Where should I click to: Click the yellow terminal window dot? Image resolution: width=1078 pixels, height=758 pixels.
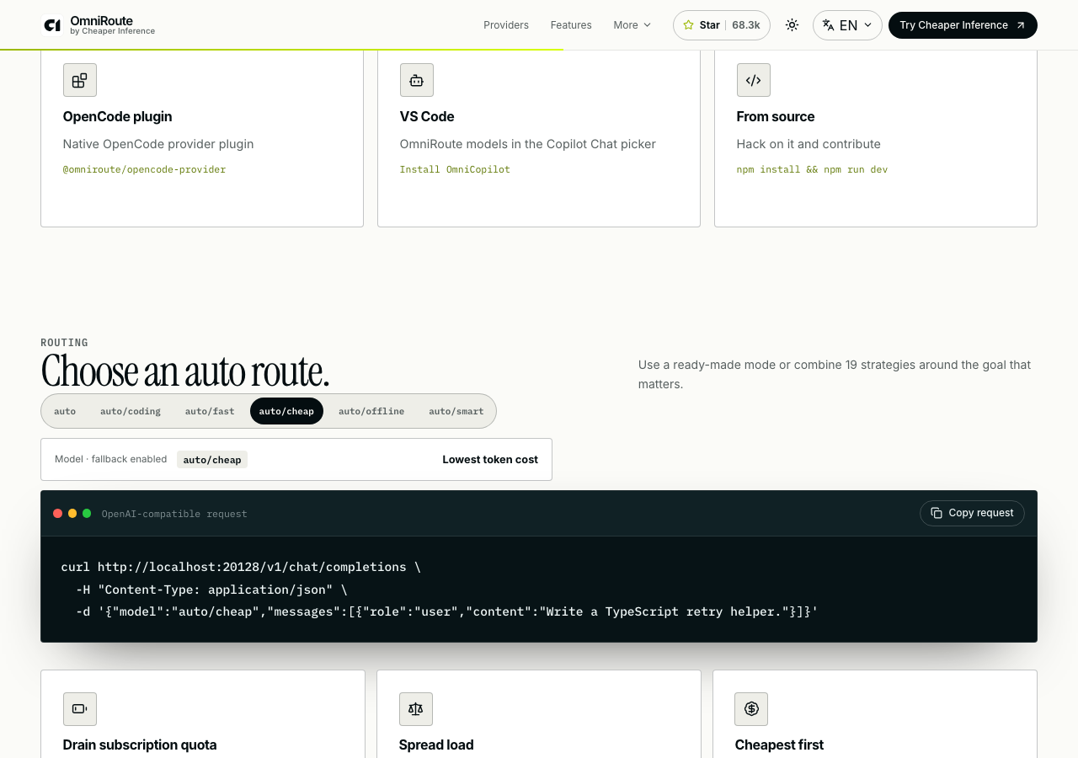click(72, 514)
